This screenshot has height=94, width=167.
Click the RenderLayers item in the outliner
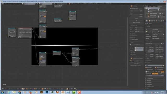click(x=153, y=10)
